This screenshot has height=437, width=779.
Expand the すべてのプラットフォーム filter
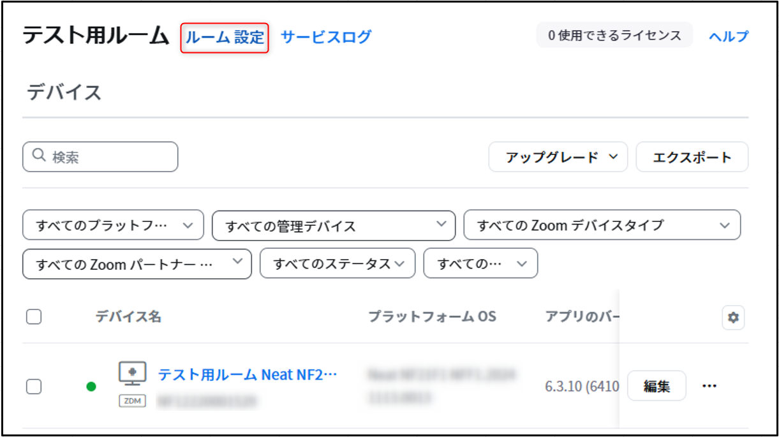113,225
